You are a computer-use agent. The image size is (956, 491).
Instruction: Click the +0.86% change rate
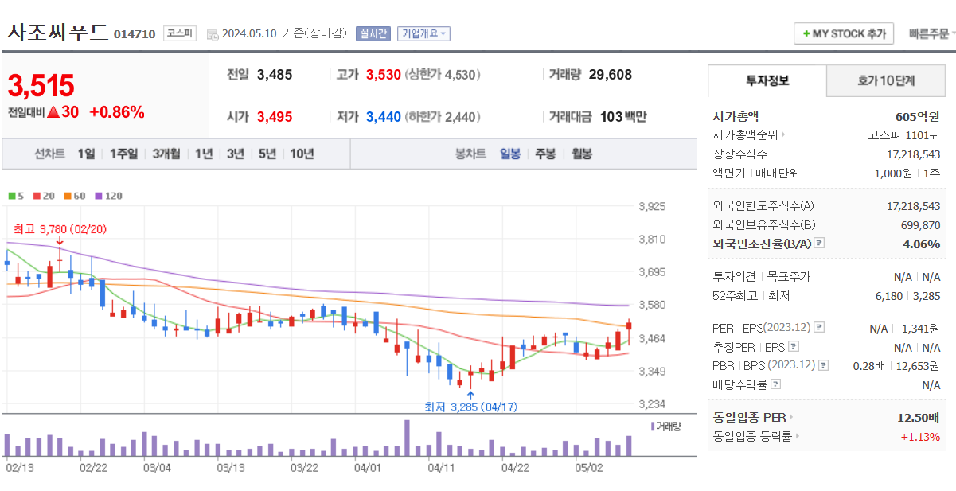(x=117, y=112)
